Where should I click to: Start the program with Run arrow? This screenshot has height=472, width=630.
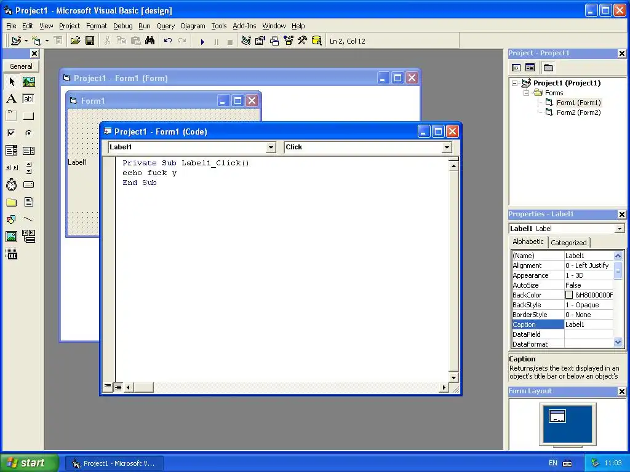tap(202, 41)
